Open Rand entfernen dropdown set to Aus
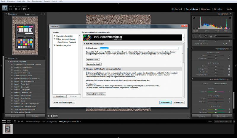This screenshot has width=237, height=138. click(x=225, y=44)
